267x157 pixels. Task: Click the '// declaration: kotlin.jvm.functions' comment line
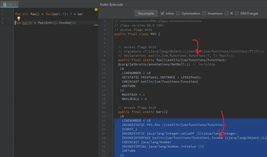[176, 56]
